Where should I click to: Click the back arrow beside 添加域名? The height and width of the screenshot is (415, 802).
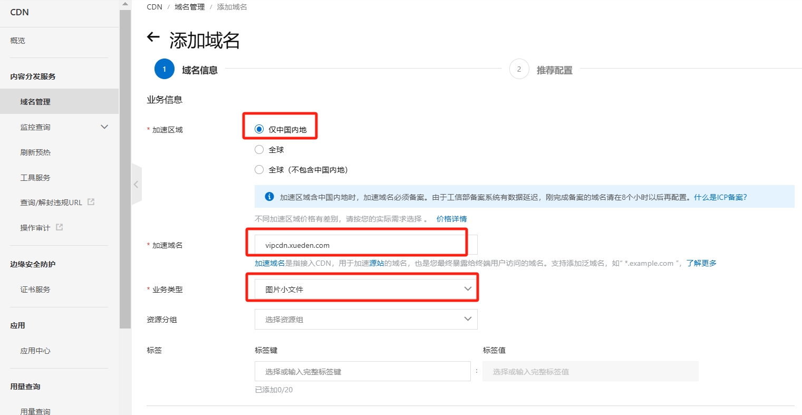153,37
